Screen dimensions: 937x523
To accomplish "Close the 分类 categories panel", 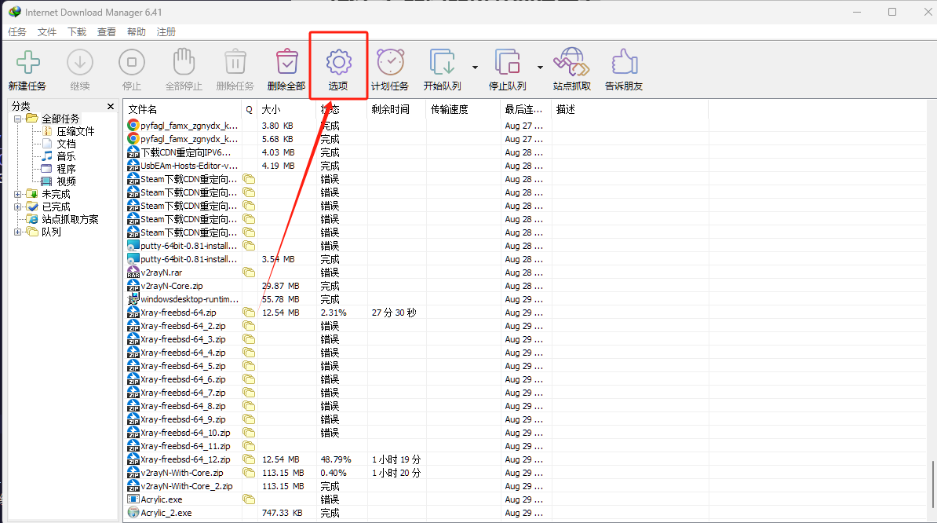I will click(111, 106).
